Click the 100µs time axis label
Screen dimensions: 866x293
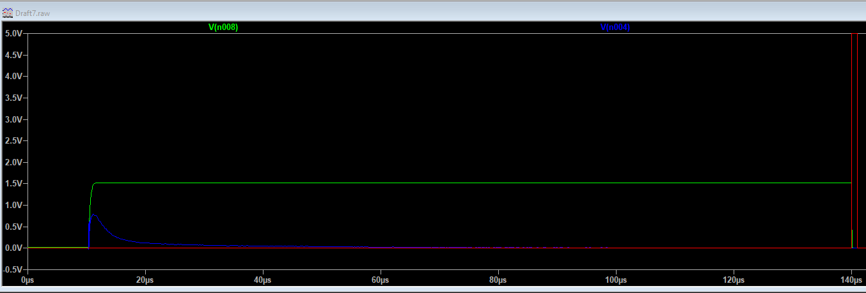(615, 280)
